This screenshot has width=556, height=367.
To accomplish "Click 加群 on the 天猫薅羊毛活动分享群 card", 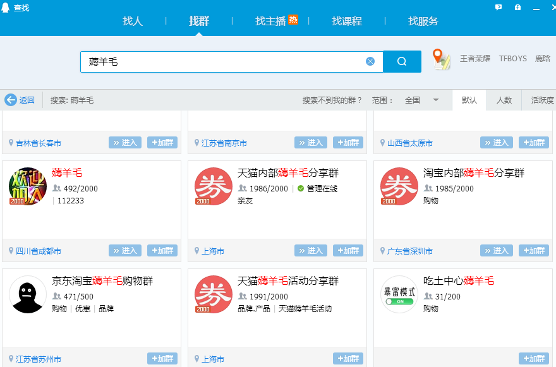I will point(348,359).
